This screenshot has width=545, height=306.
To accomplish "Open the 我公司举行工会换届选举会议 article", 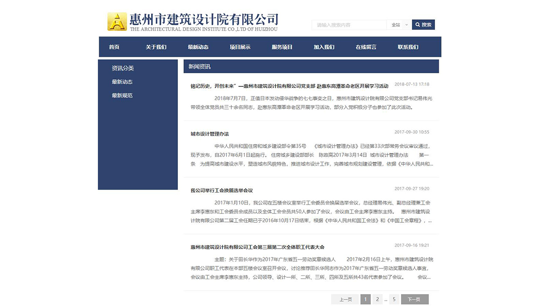I will pyautogui.click(x=222, y=190).
